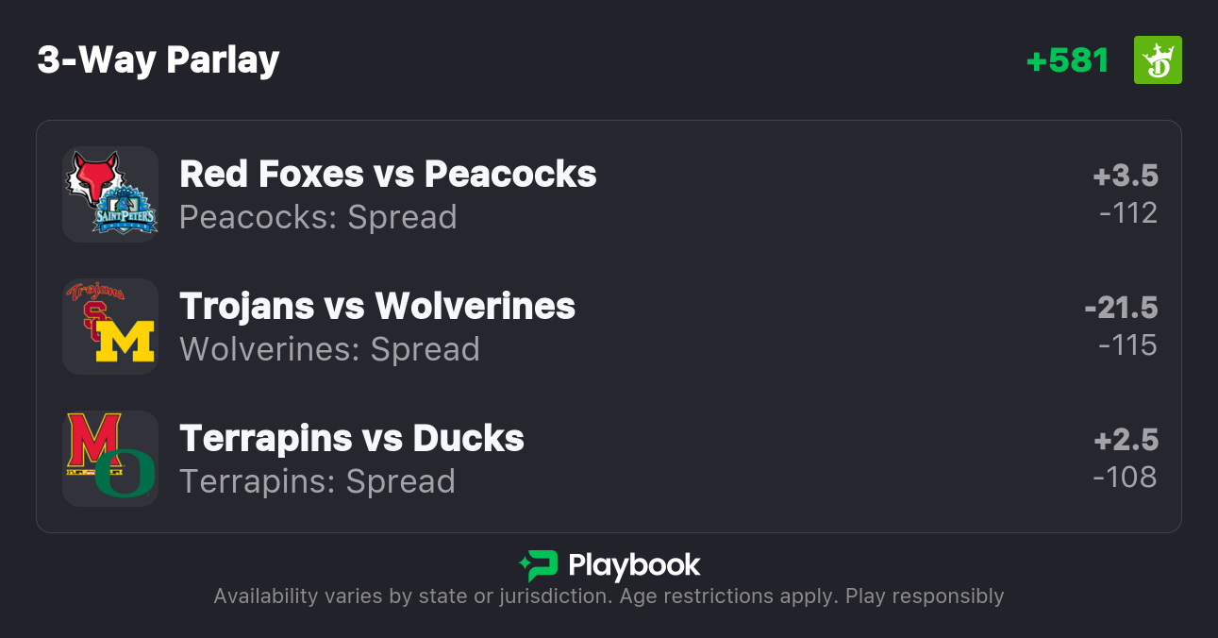Image resolution: width=1218 pixels, height=638 pixels.
Task: Expand the Trojans vs Wolverines entry
Action: pos(609,327)
